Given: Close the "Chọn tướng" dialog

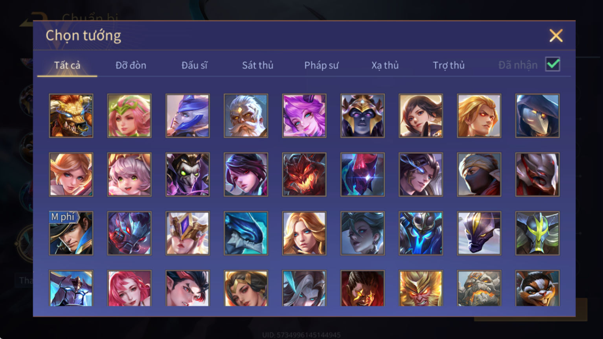Looking at the screenshot, I should coord(556,36).
